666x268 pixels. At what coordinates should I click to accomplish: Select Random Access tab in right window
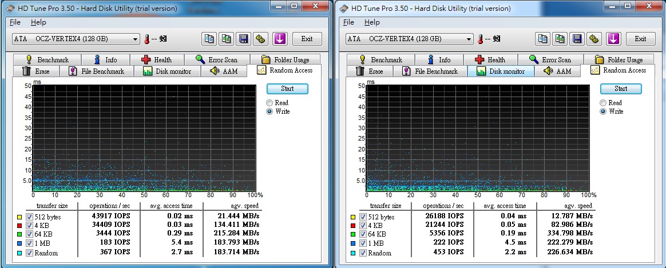point(618,70)
